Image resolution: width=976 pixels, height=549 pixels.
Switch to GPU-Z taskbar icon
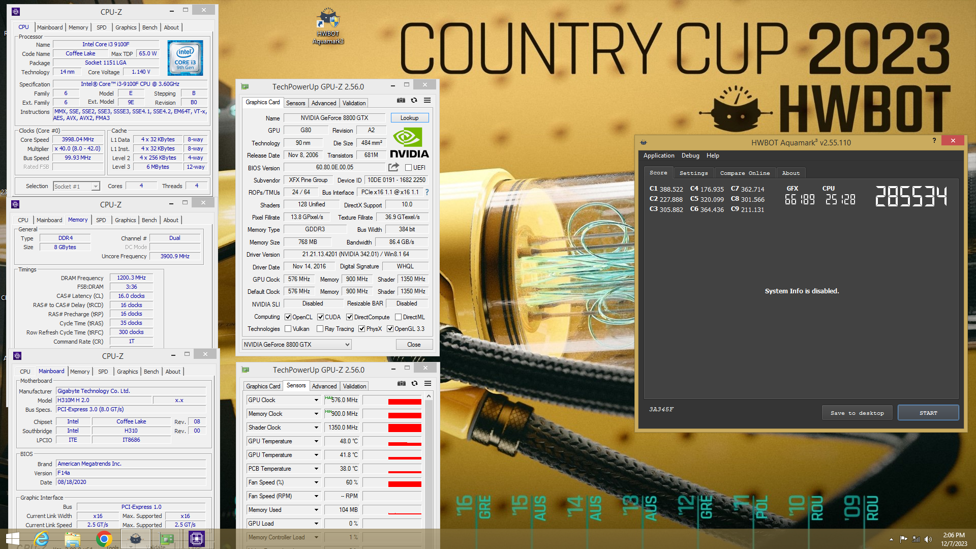167,539
